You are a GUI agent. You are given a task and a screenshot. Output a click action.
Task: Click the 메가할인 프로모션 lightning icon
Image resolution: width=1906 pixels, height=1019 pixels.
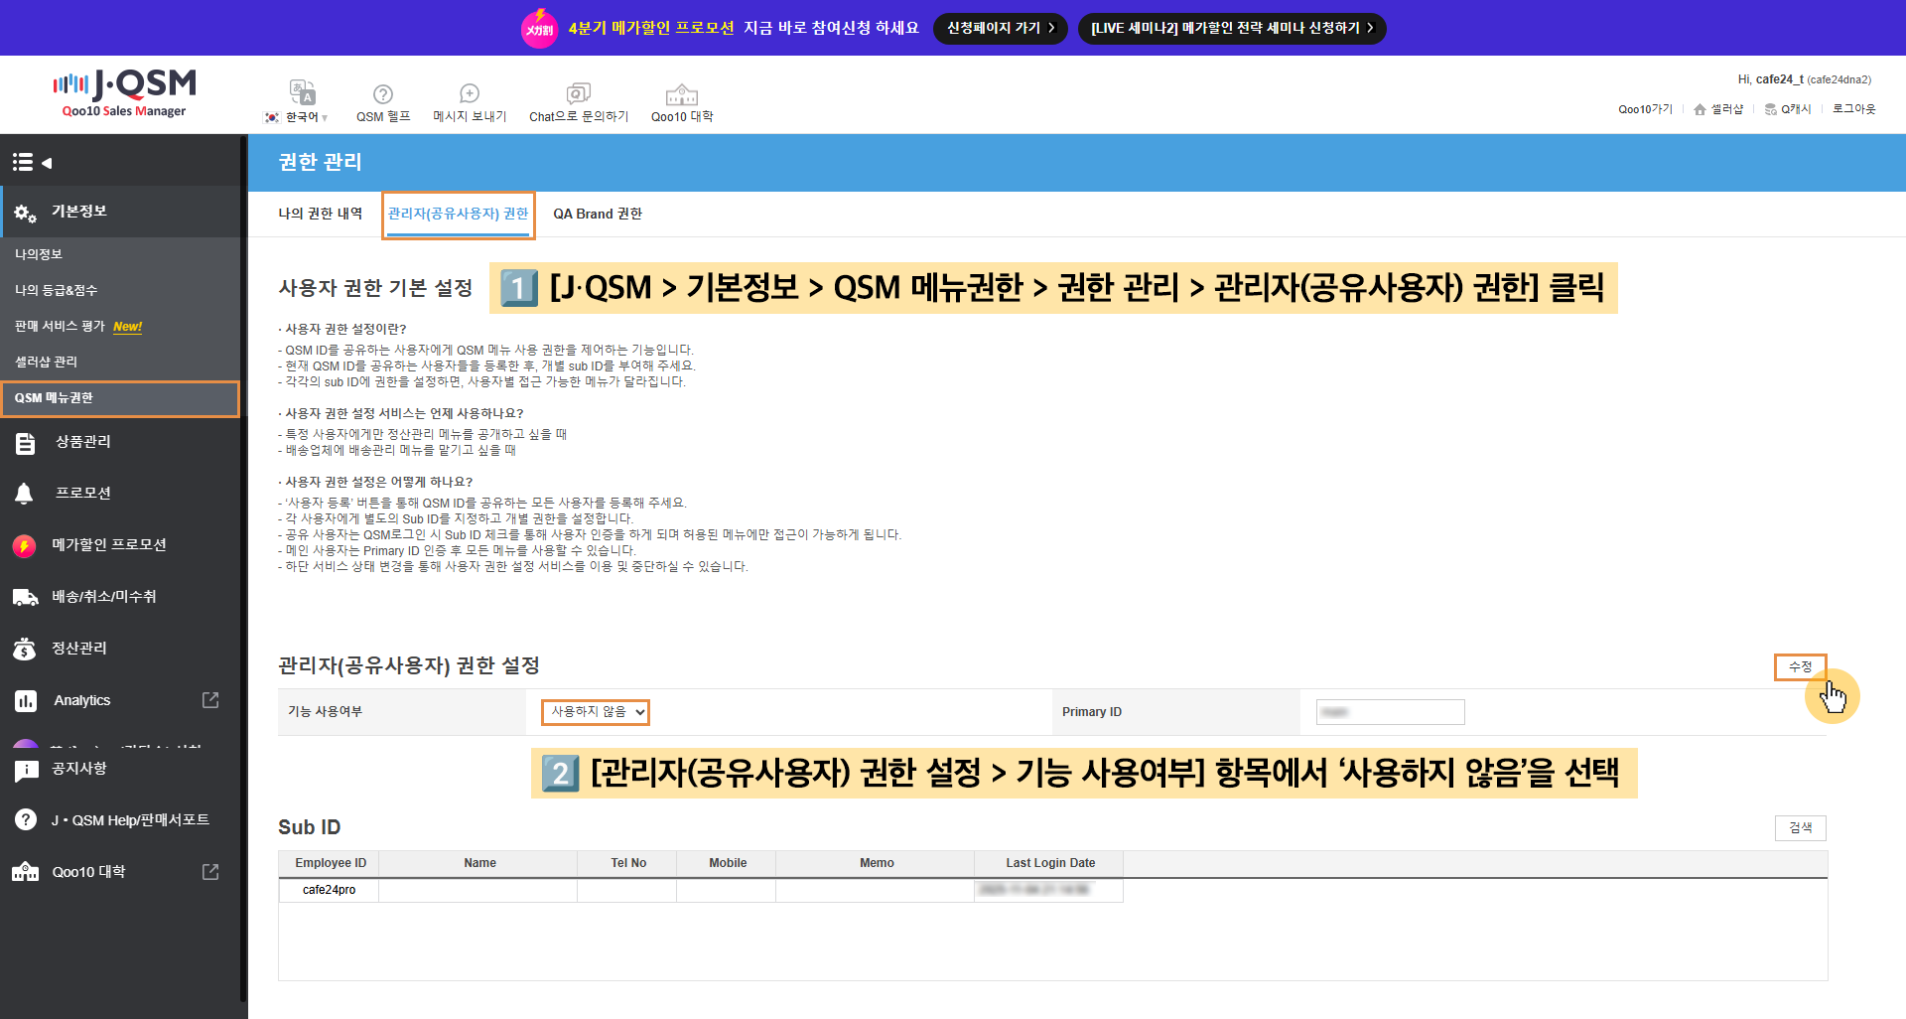click(25, 545)
